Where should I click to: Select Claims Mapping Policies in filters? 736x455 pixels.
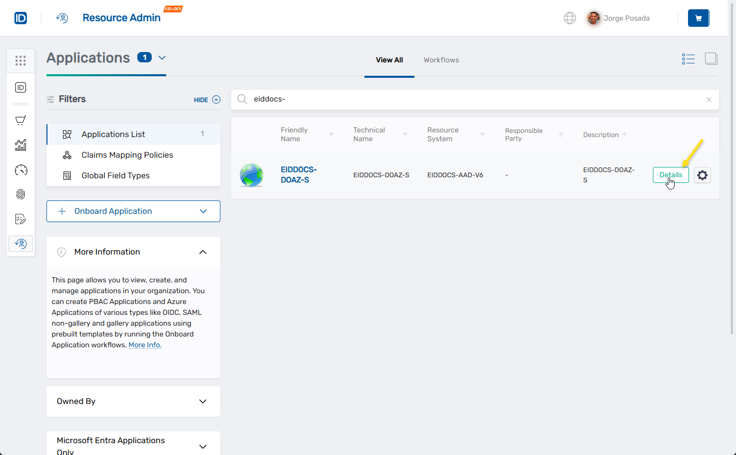tap(127, 155)
